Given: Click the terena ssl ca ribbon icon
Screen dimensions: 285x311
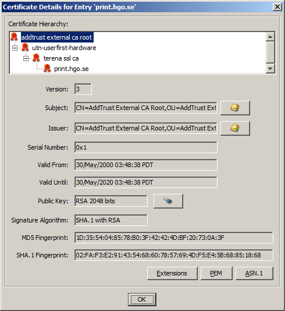Looking at the screenshot, I should (36, 58).
